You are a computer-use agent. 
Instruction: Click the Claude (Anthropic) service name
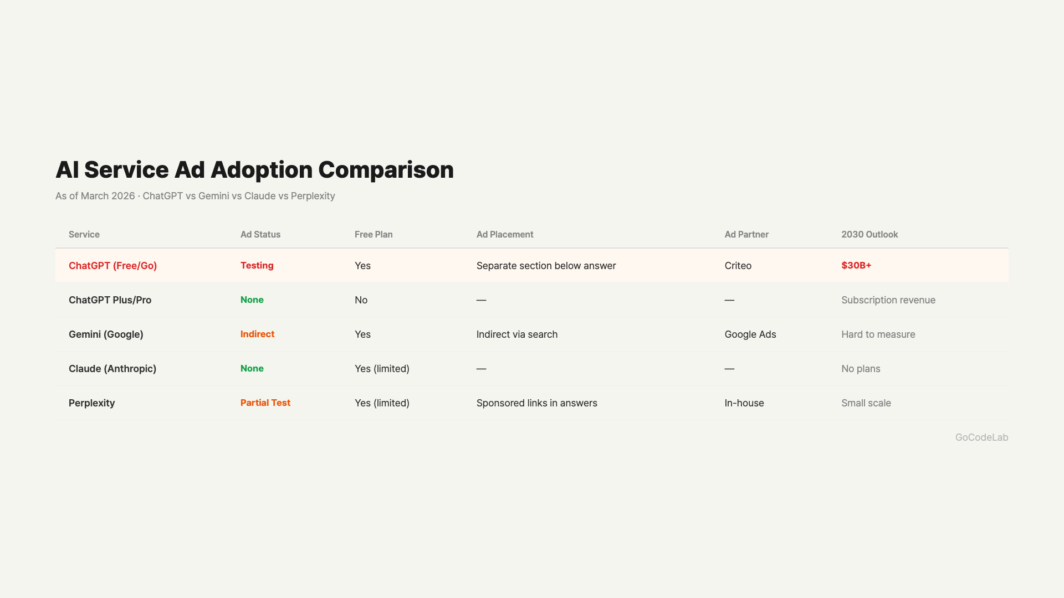[112, 369]
